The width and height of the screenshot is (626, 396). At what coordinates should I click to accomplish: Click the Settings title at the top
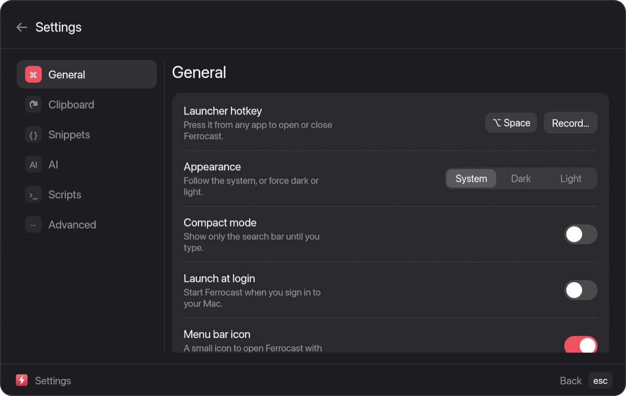(x=59, y=27)
